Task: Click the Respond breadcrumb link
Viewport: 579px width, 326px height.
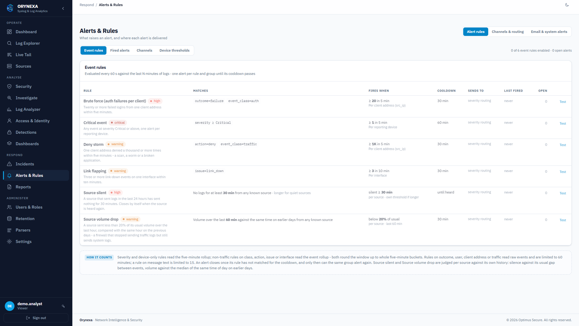Action: 87,5
